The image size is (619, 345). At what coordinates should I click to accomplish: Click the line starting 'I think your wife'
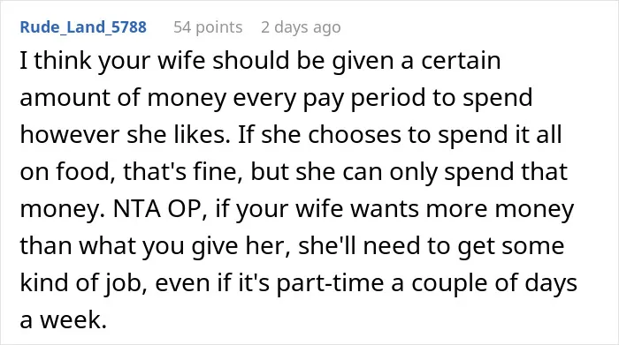click(x=260, y=61)
